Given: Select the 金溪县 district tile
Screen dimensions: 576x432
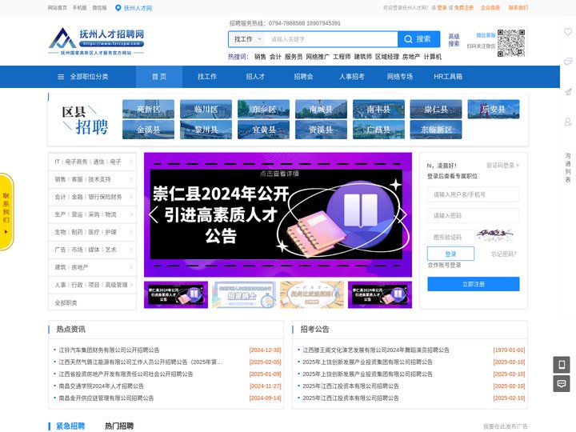Looking at the screenshot, I should [x=149, y=130].
